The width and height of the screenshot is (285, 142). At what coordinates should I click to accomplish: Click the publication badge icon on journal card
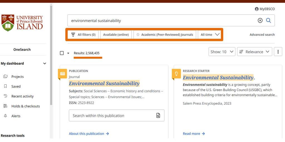point(62,74)
